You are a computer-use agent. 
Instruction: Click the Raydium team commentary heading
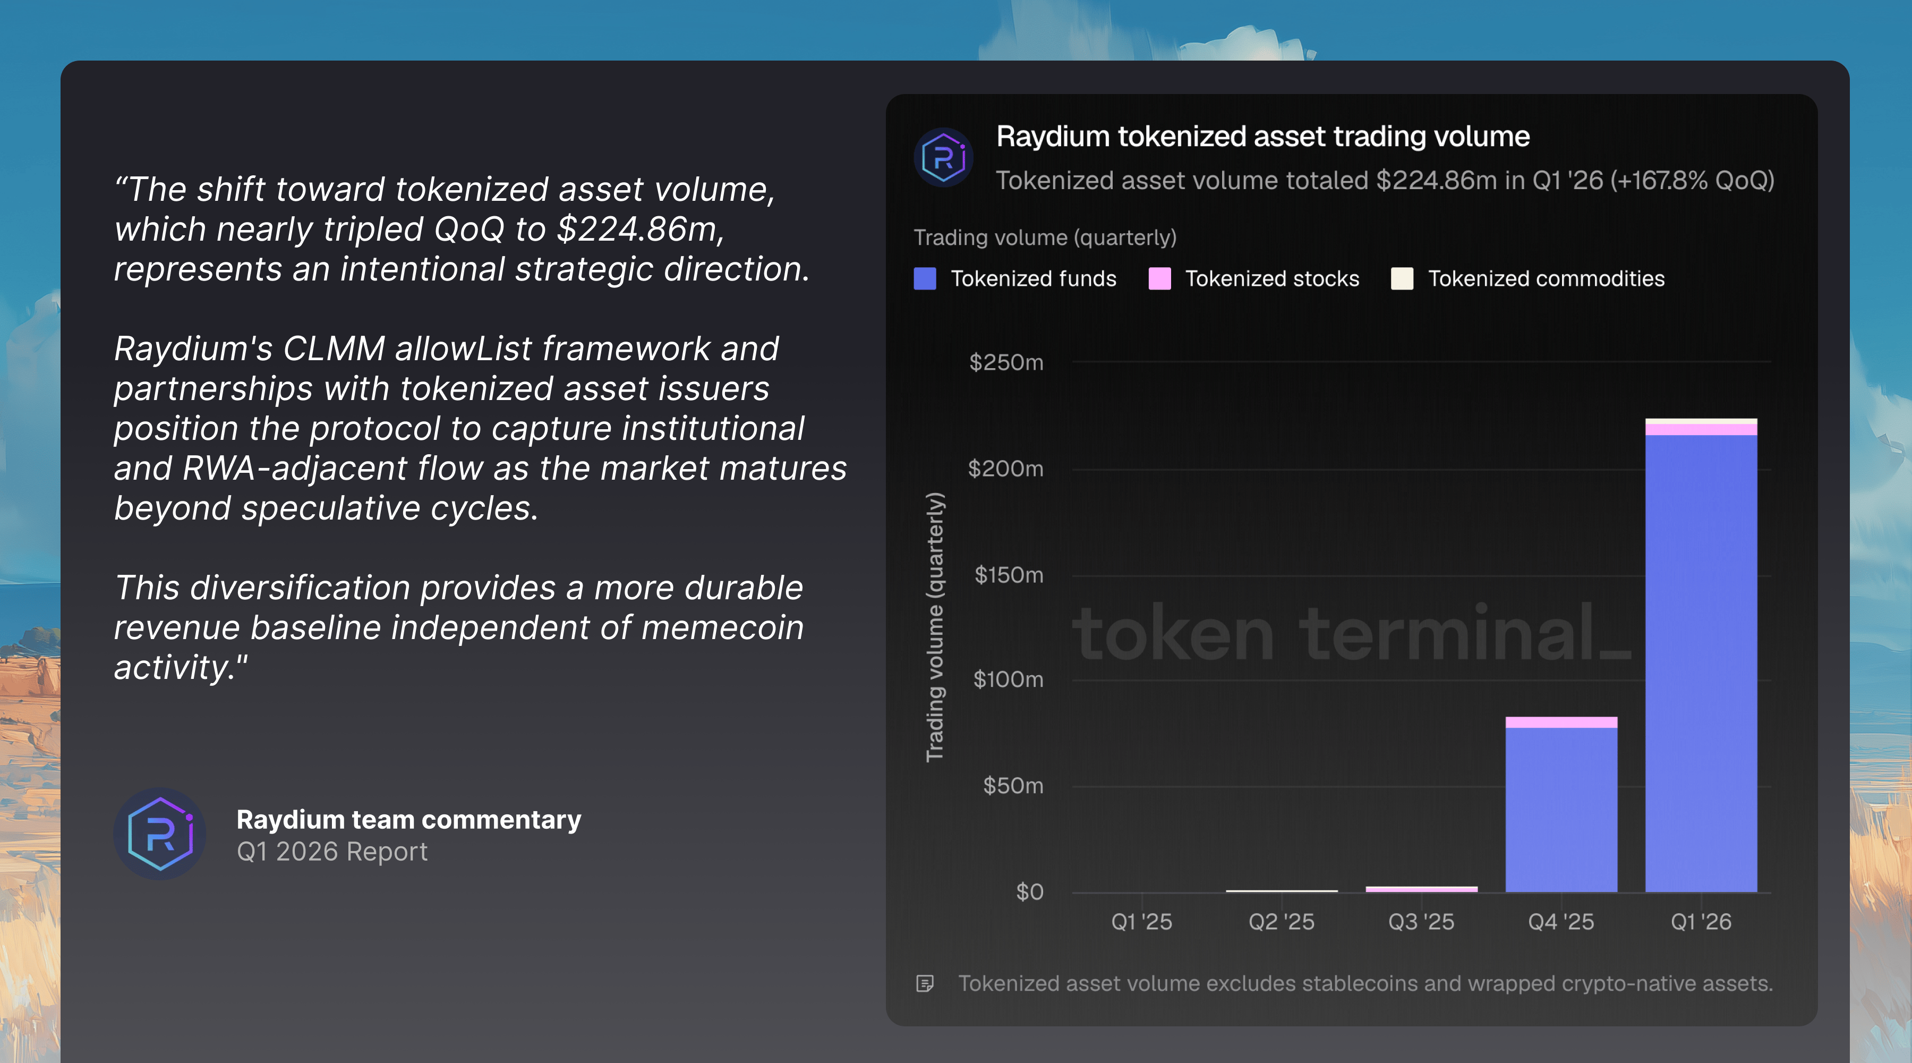(408, 820)
